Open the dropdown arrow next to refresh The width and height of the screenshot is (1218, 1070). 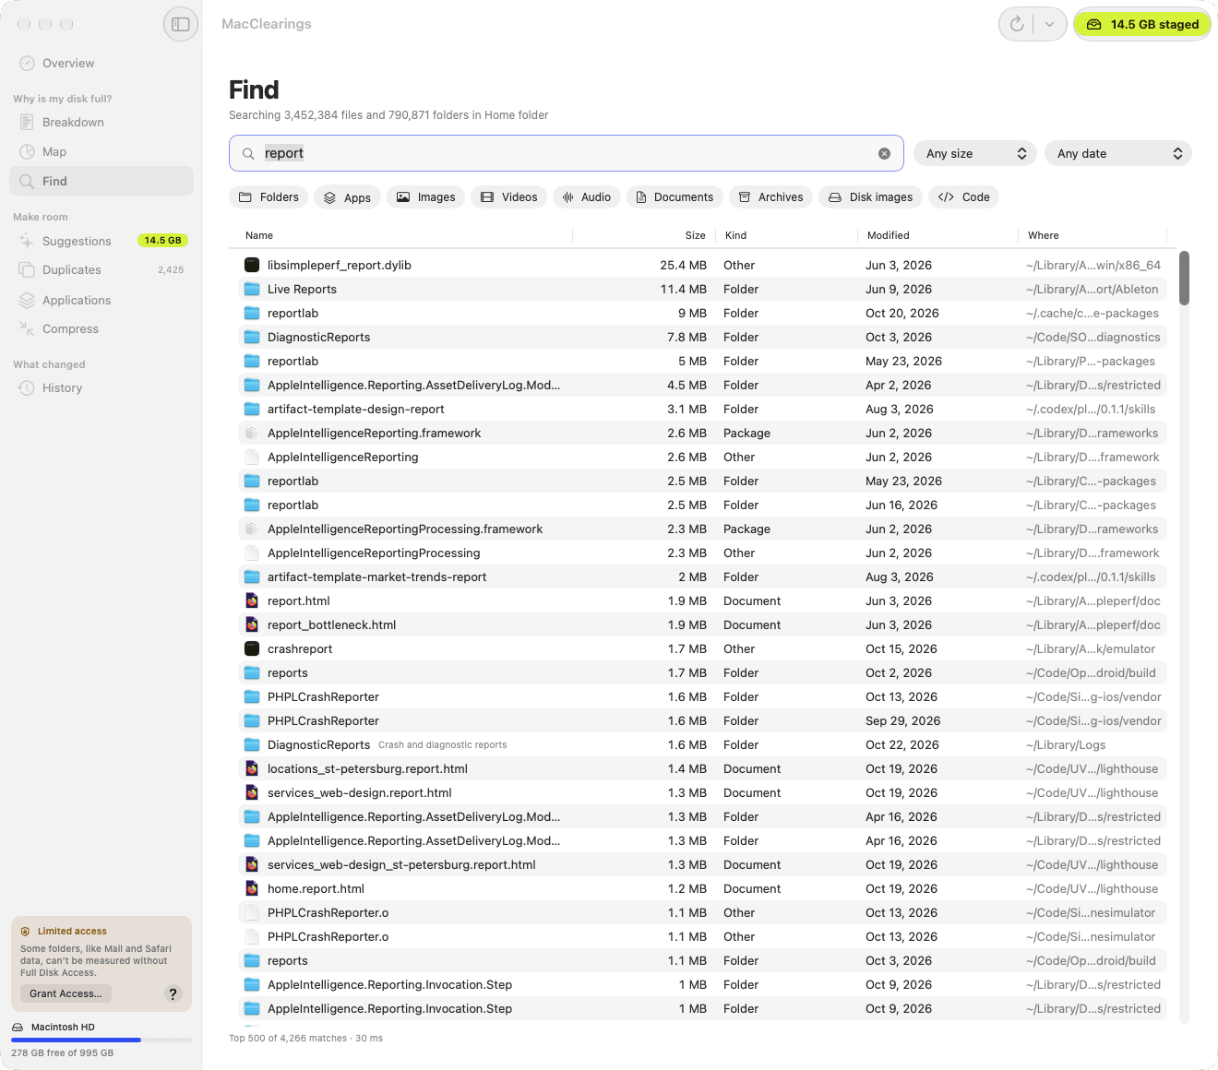point(1049,24)
